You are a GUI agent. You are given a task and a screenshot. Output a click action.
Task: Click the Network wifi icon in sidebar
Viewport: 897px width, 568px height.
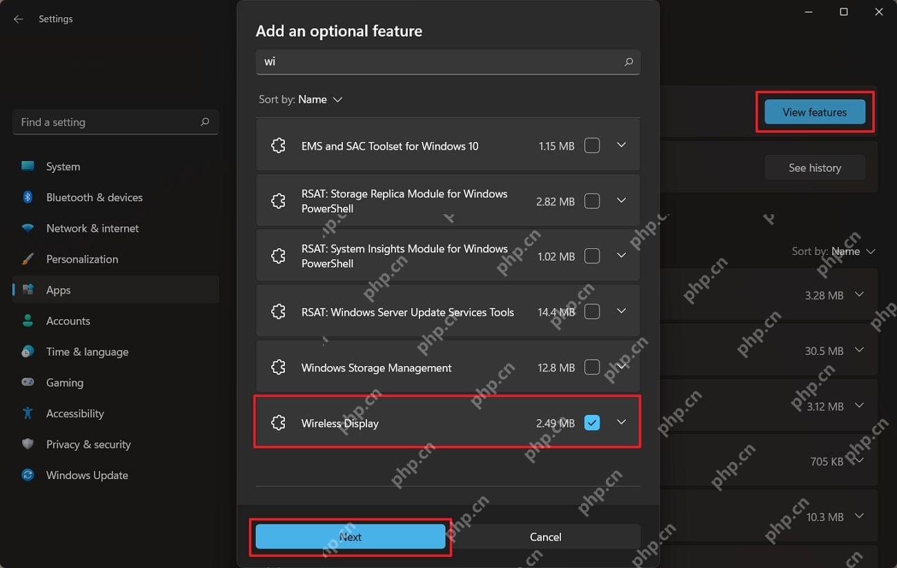pos(28,228)
